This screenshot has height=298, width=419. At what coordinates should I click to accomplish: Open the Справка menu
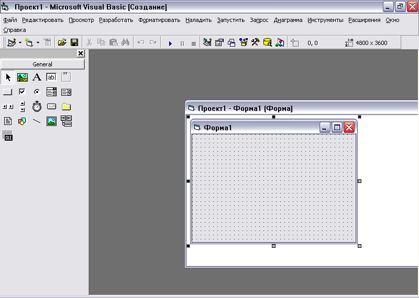coord(15,30)
